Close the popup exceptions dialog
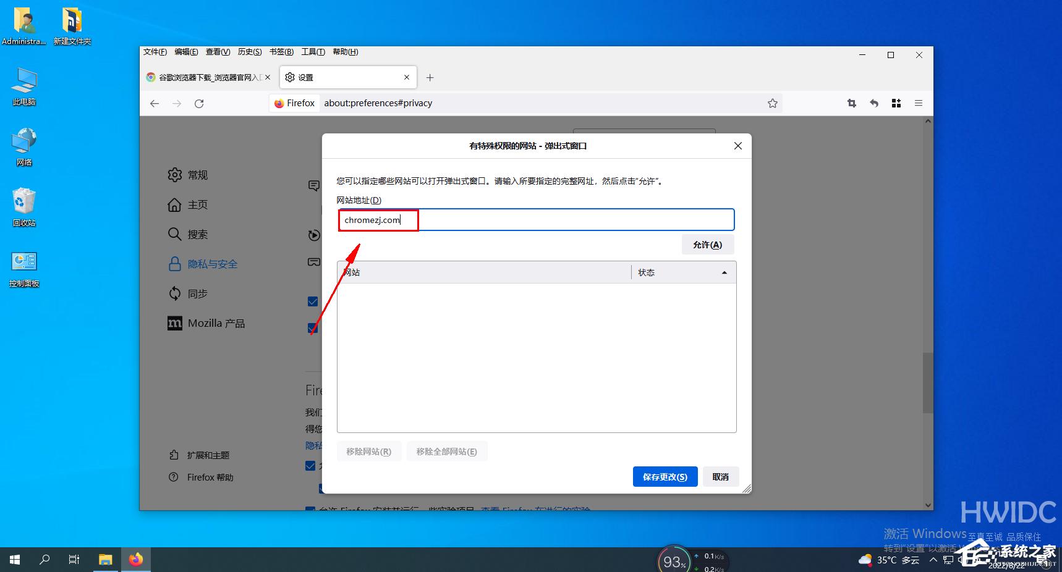This screenshot has height=572, width=1062. (737, 146)
